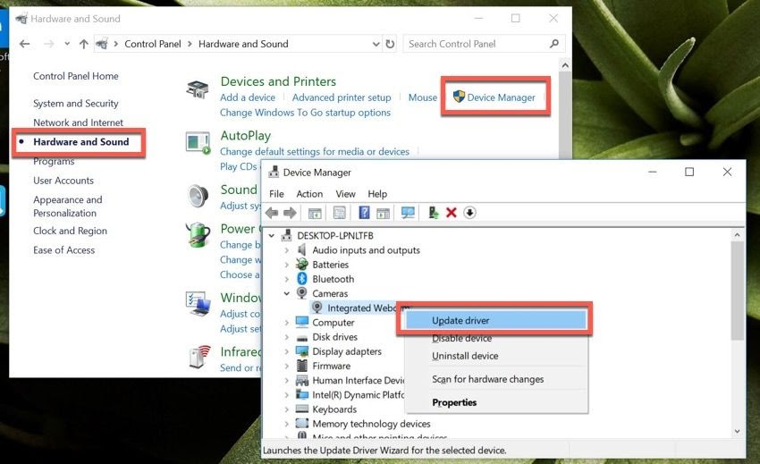Image resolution: width=760 pixels, height=464 pixels.
Task: Click the Scan for hardware changes monitor icon
Action: point(408,213)
